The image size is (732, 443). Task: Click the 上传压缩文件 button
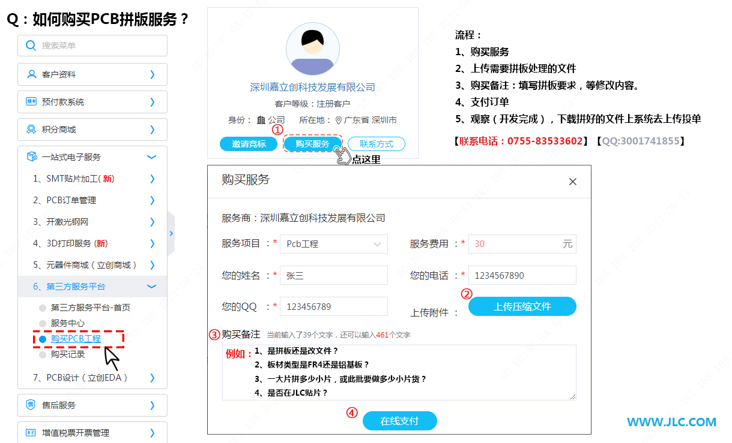[522, 306]
